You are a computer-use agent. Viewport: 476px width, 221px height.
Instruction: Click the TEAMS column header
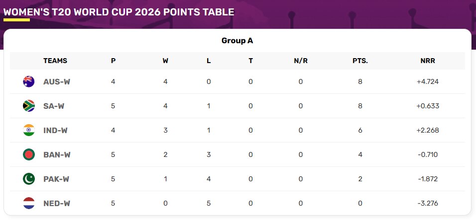55,61
